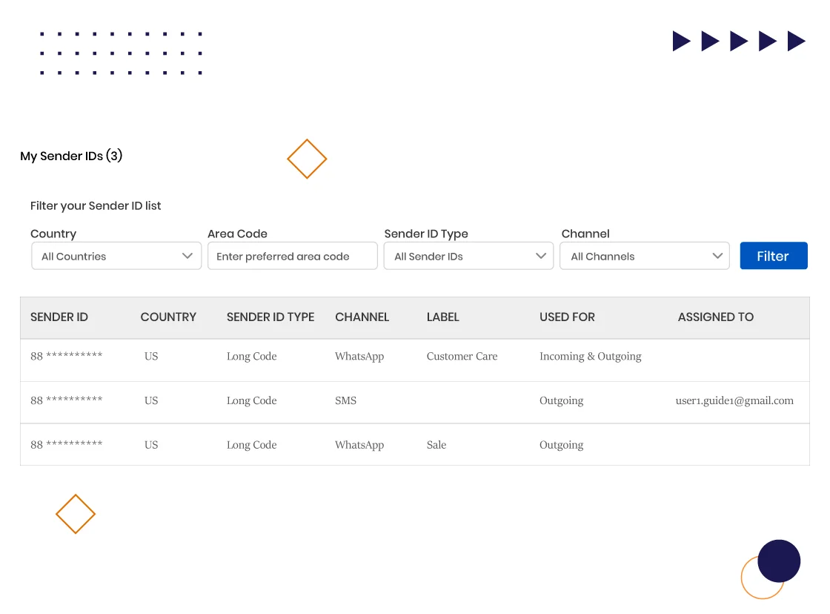The image size is (830, 614).
Task: Click the USED FOR column header
Action: click(567, 317)
